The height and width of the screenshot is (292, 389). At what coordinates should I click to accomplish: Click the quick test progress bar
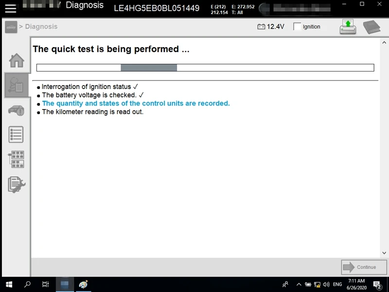pyautogui.click(x=205, y=68)
